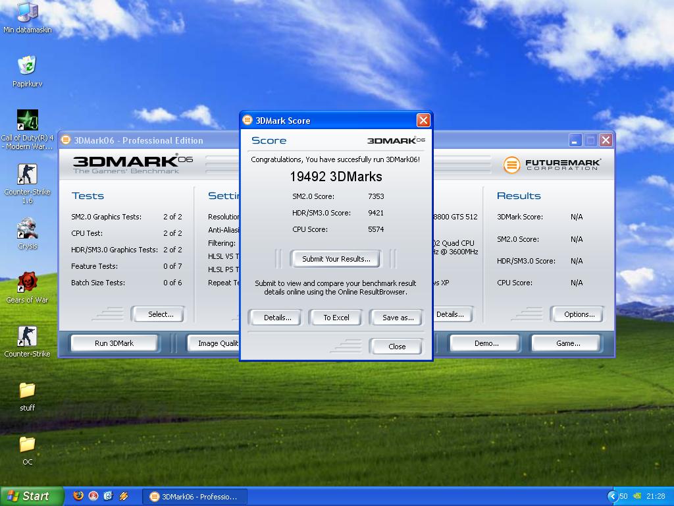This screenshot has height=506, width=674.
Task: Click the orange feather quick launch icon
Action: tap(123, 496)
